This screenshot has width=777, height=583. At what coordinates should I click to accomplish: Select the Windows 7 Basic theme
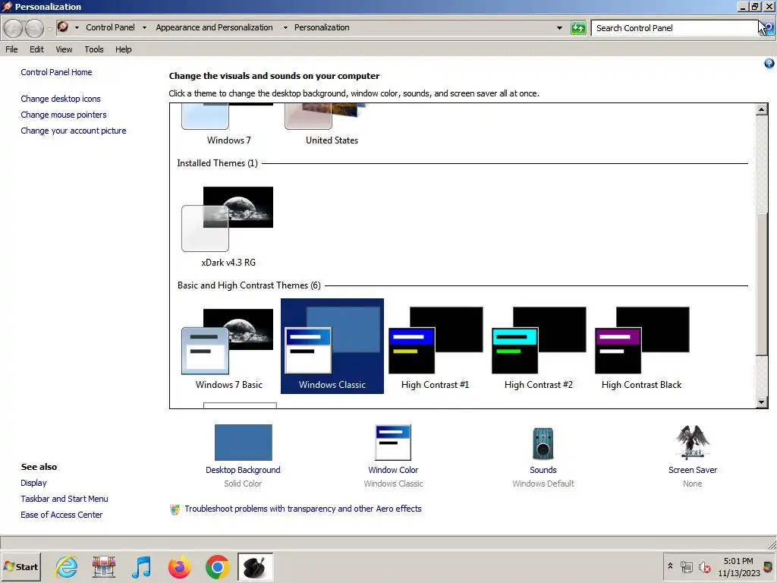click(x=229, y=346)
